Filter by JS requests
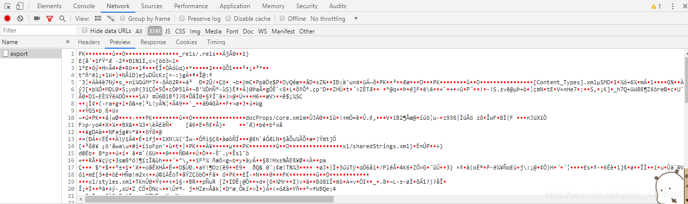The image size is (688, 204). [168, 31]
